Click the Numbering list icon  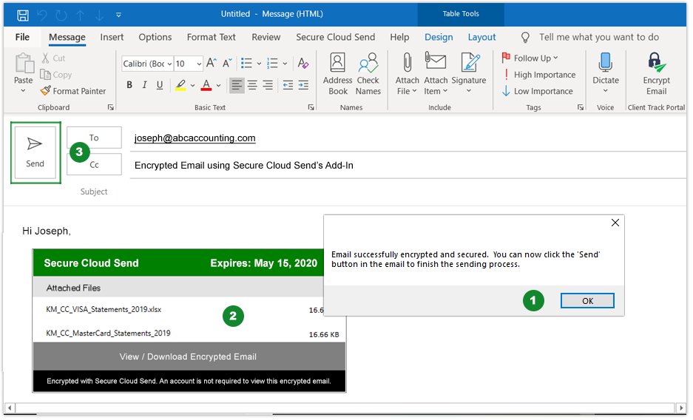[273, 63]
